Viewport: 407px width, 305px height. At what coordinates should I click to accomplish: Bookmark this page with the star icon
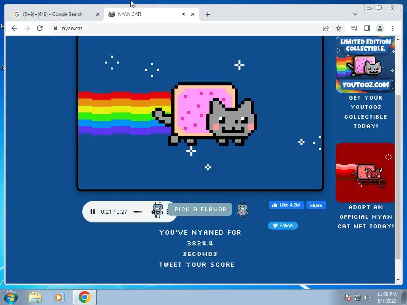pyautogui.click(x=339, y=28)
